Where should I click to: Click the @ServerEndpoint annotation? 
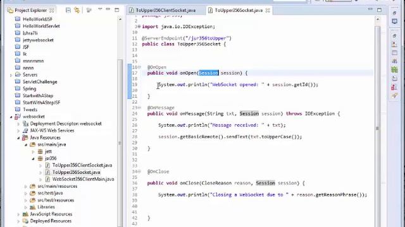(187, 38)
